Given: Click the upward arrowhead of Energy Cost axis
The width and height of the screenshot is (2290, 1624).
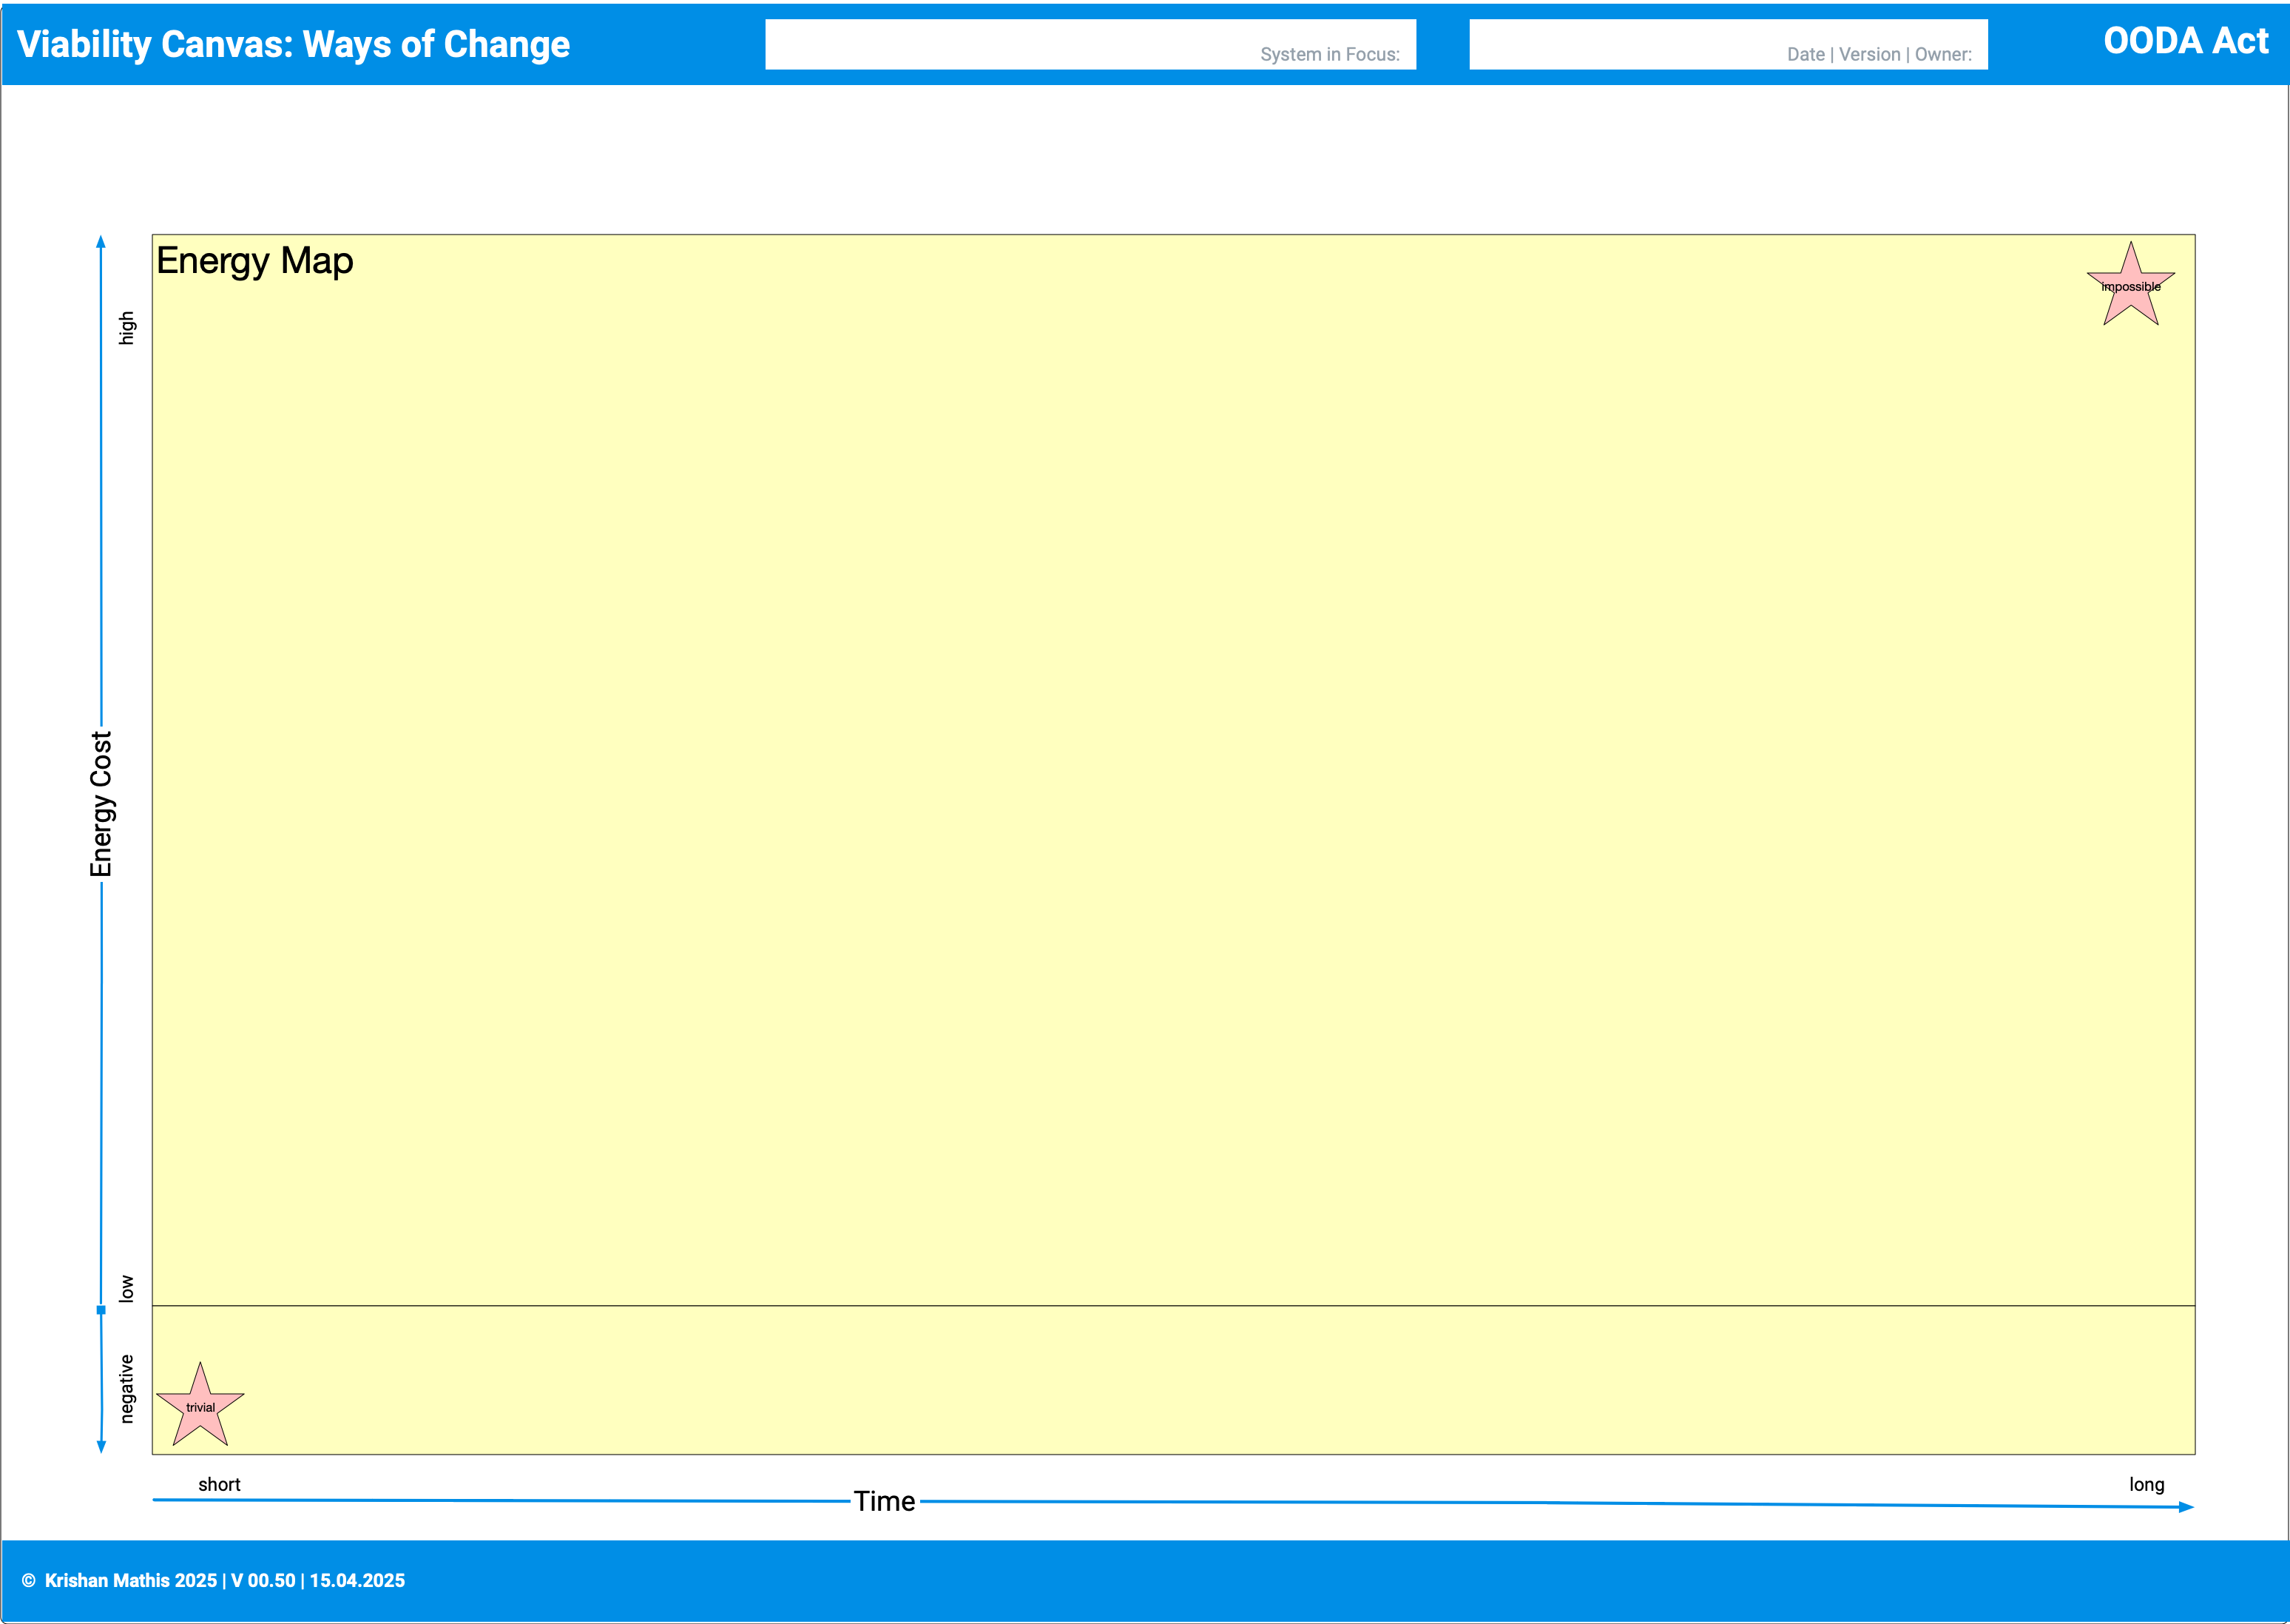Looking at the screenshot, I should tap(100, 241).
